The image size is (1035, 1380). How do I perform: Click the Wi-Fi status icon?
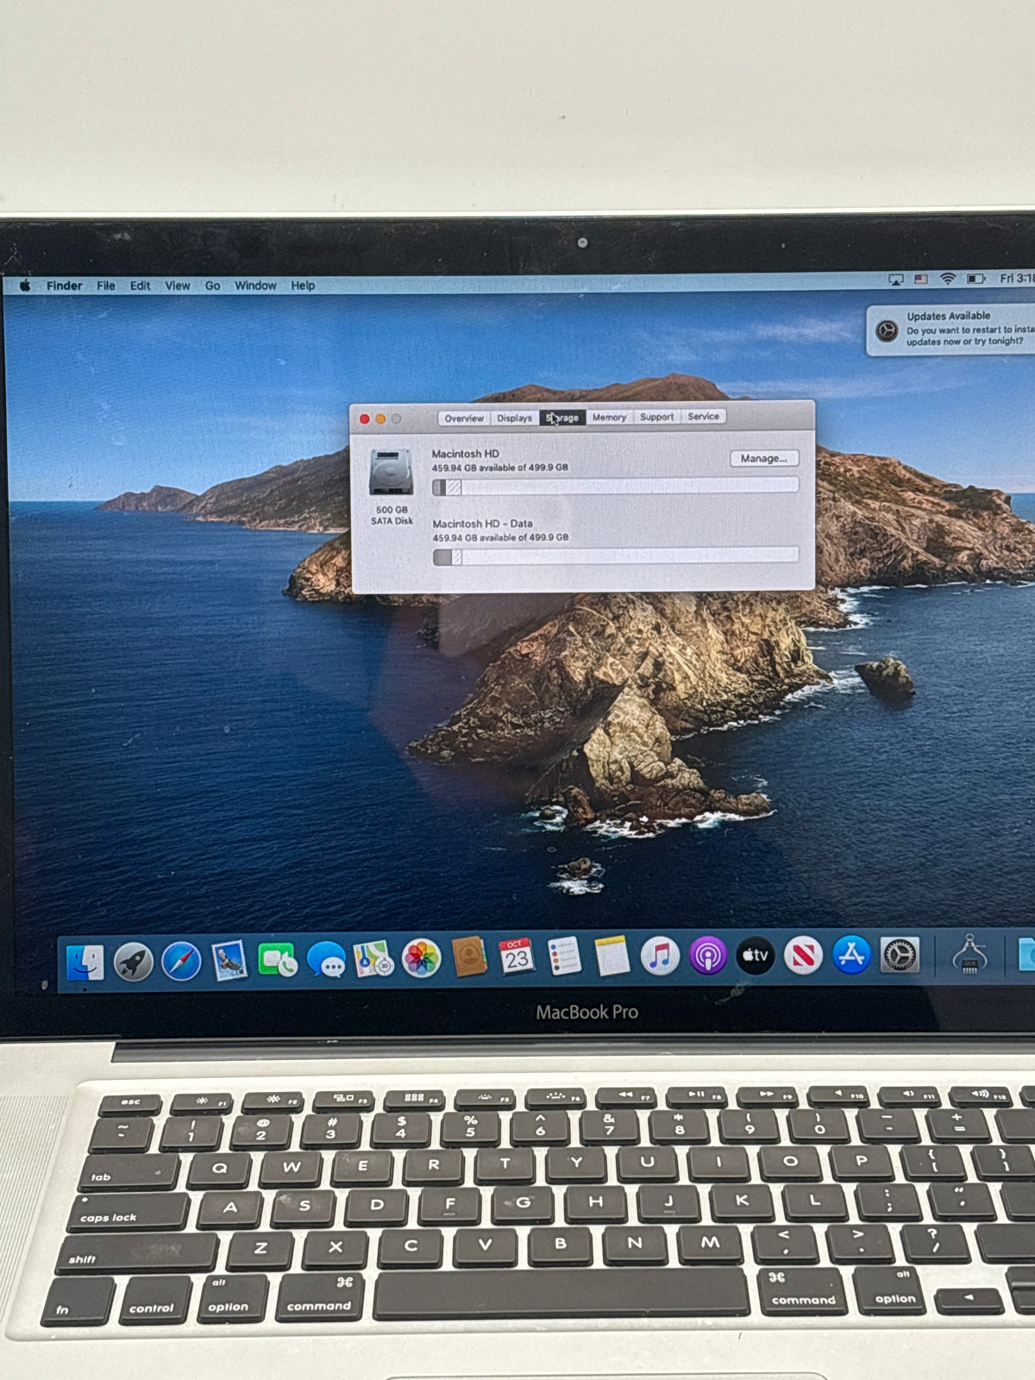pos(948,279)
